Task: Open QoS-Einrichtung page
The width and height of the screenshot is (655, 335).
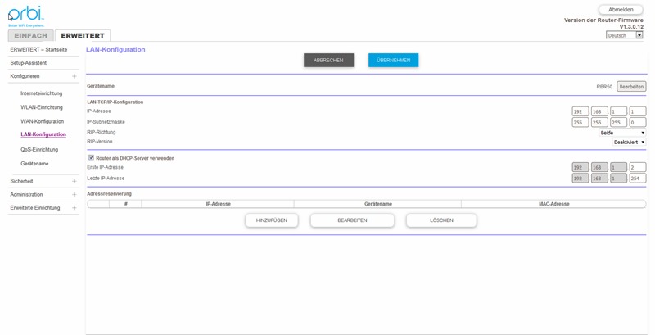Action: [x=39, y=149]
